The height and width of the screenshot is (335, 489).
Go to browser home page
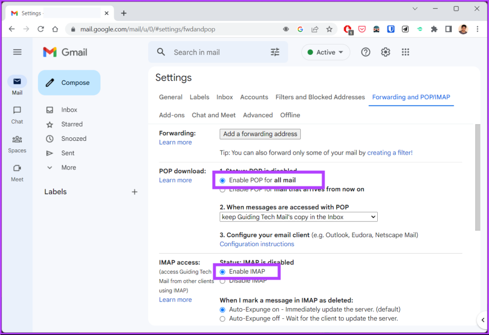[x=55, y=29]
